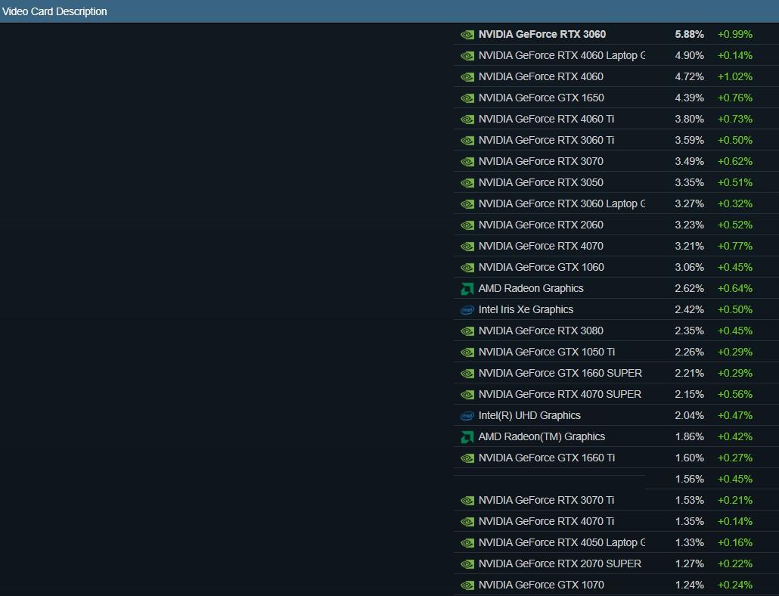The height and width of the screenshot is (596, 779).
Task: Expand the Video Card Description header
Action: click(389, 11)
